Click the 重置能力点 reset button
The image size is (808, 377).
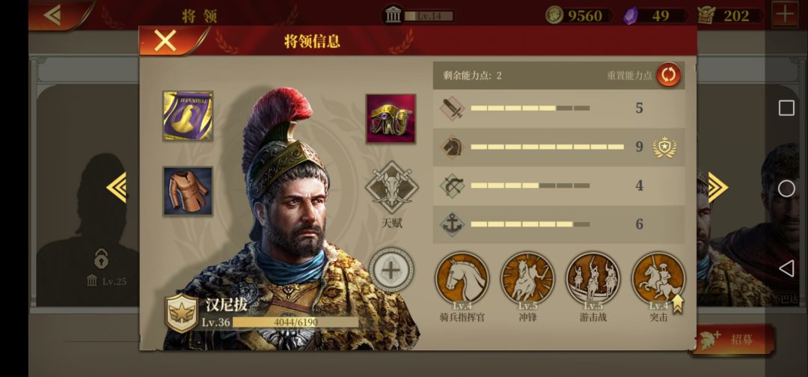(668, 76)
